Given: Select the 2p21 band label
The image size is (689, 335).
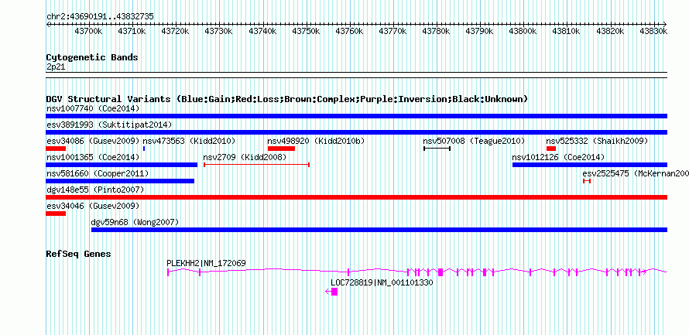Looking at the screenshot, I should tap(56, 67).
